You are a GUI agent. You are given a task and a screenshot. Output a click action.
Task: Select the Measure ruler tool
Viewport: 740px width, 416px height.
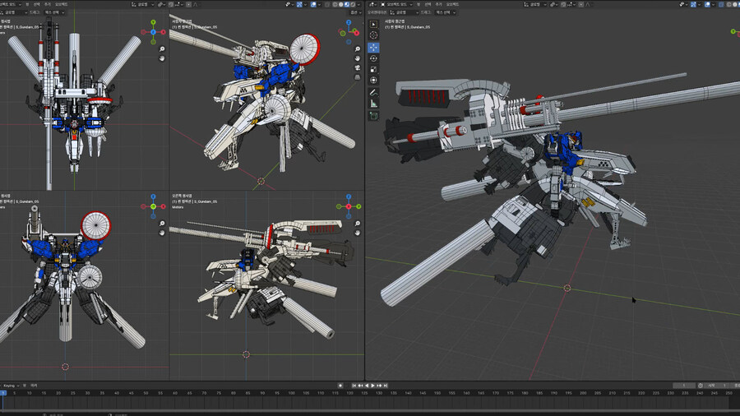tap(373, 104)
